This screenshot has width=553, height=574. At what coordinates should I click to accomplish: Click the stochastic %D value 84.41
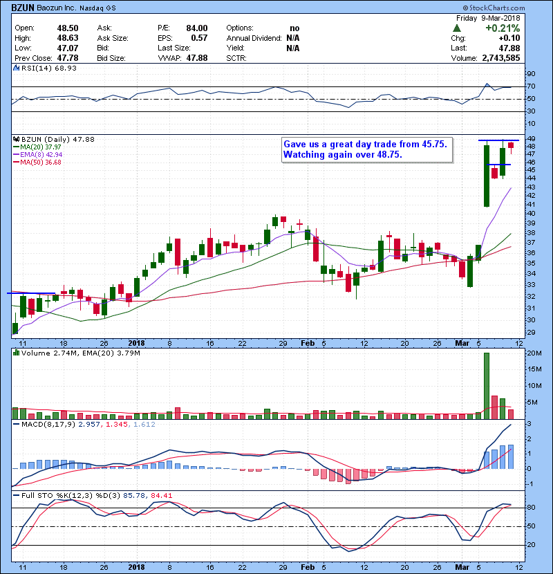161,496
